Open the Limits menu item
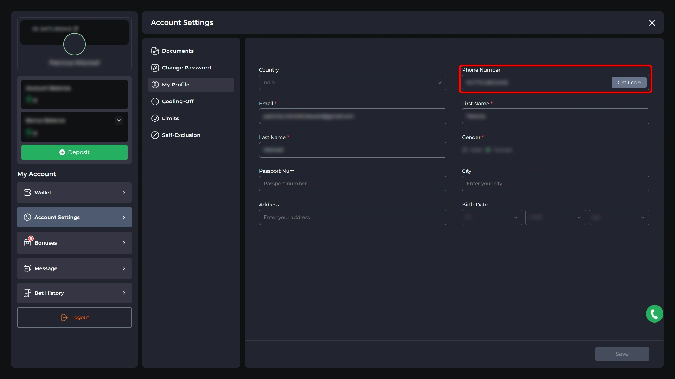This screenshot has width=675, height=379. pos(191,118)
